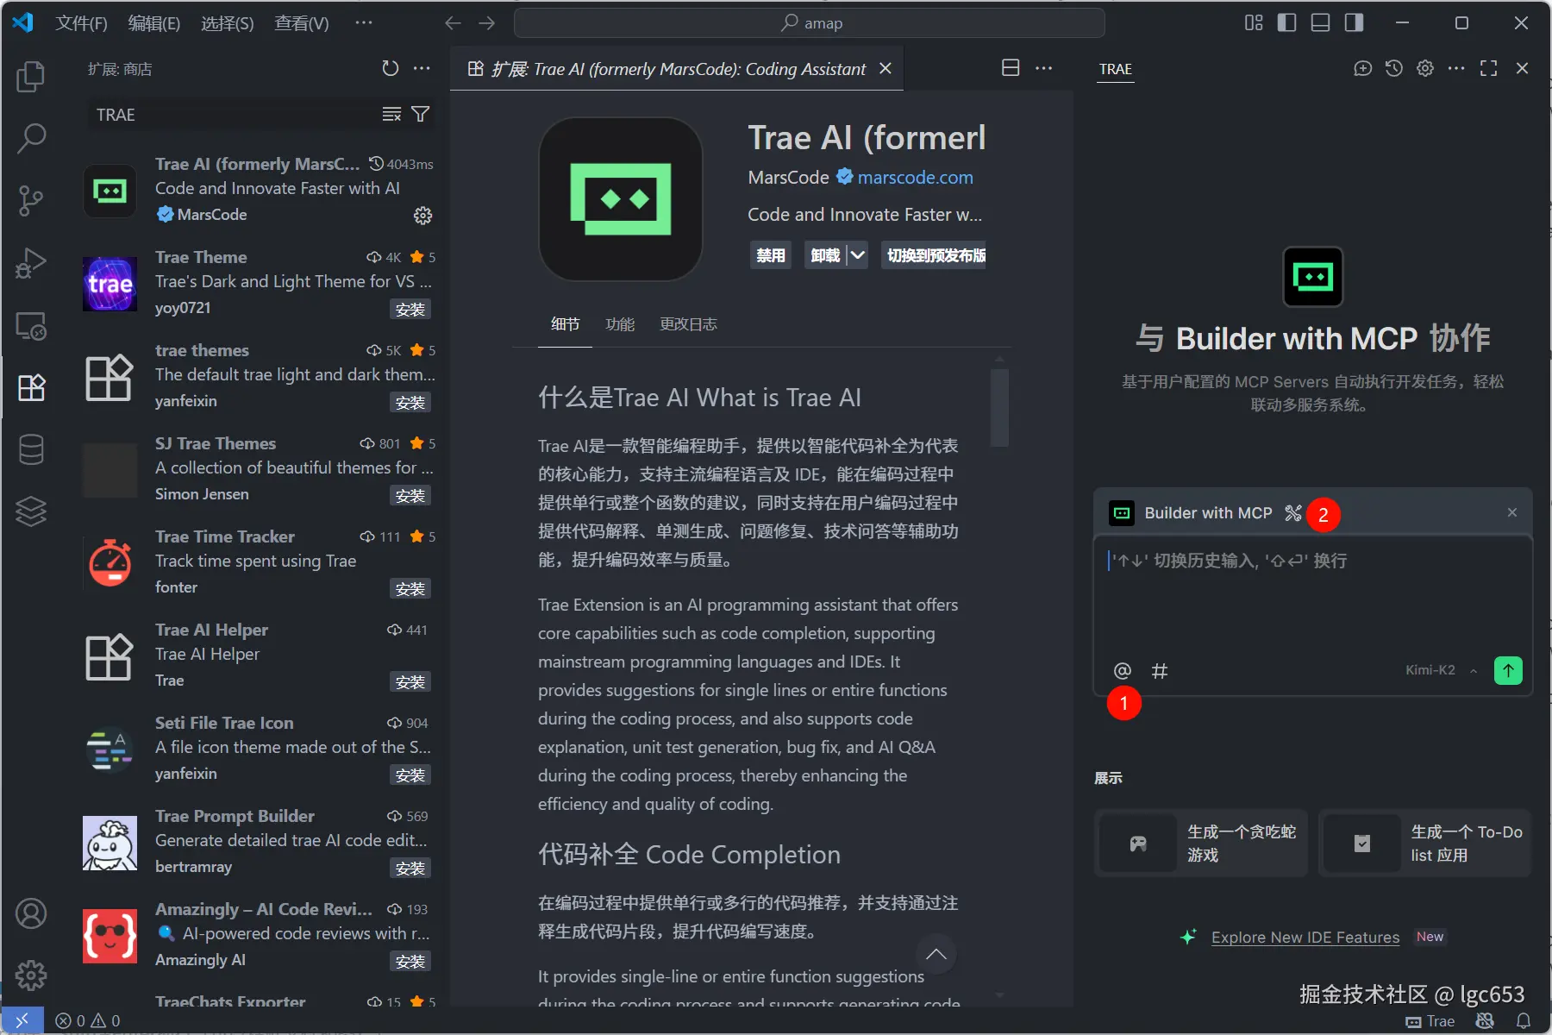
Task: Open more actions in the editor tab bar
Action: [x=1044, y=68]
